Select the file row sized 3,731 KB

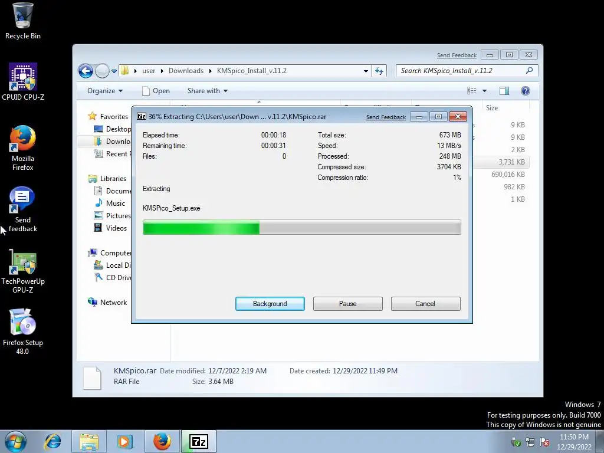501,162
